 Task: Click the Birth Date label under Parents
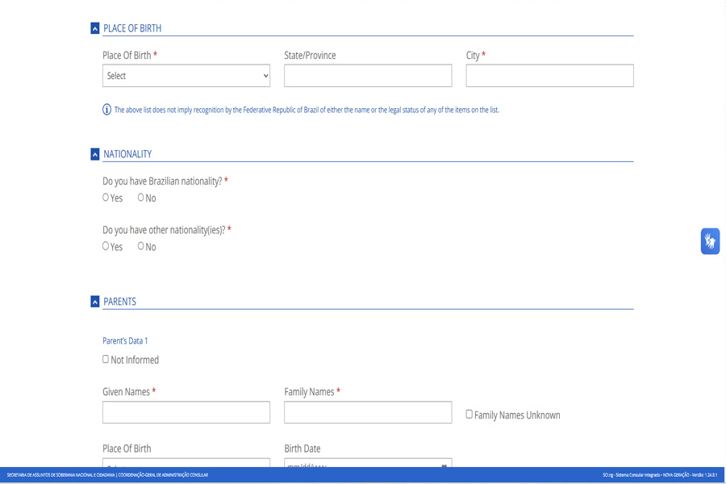(302, 449)
